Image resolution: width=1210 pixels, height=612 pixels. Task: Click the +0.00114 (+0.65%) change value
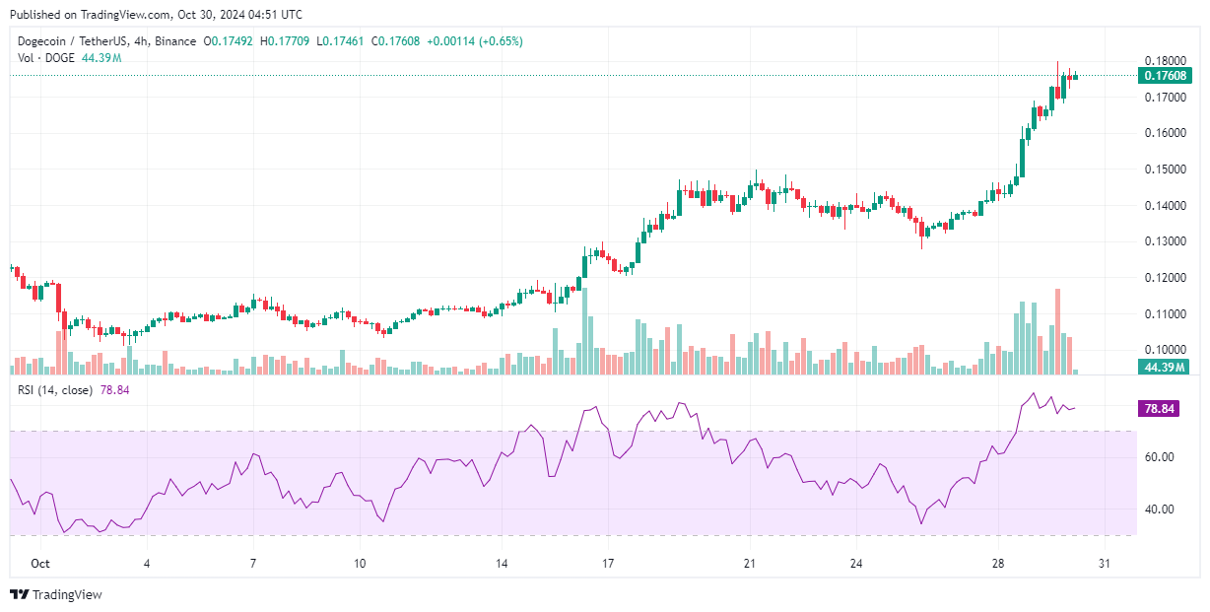[480, 41]
